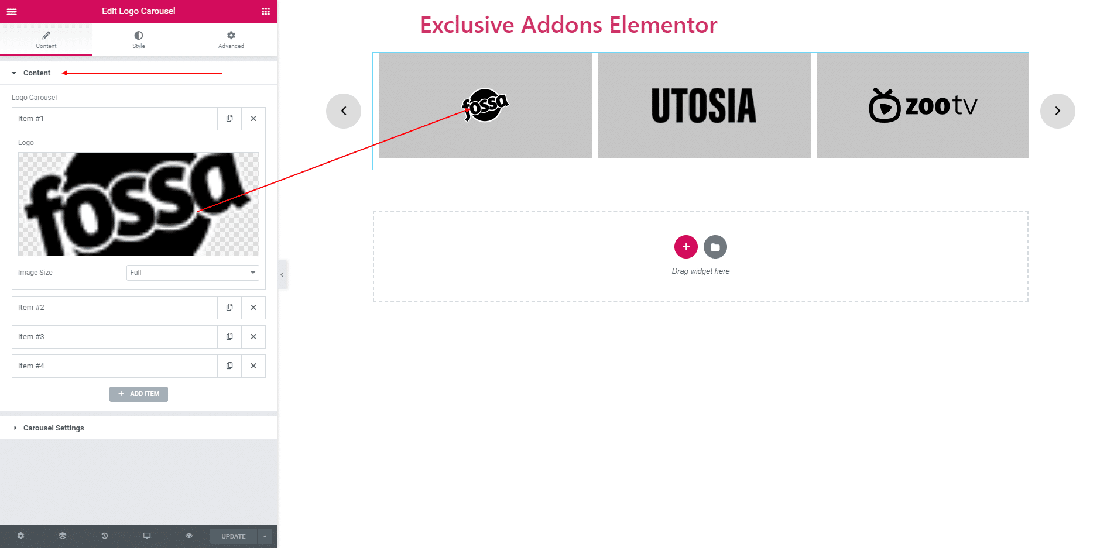
Task: Go to next carousel slide
Action: tap(1057, 111)
